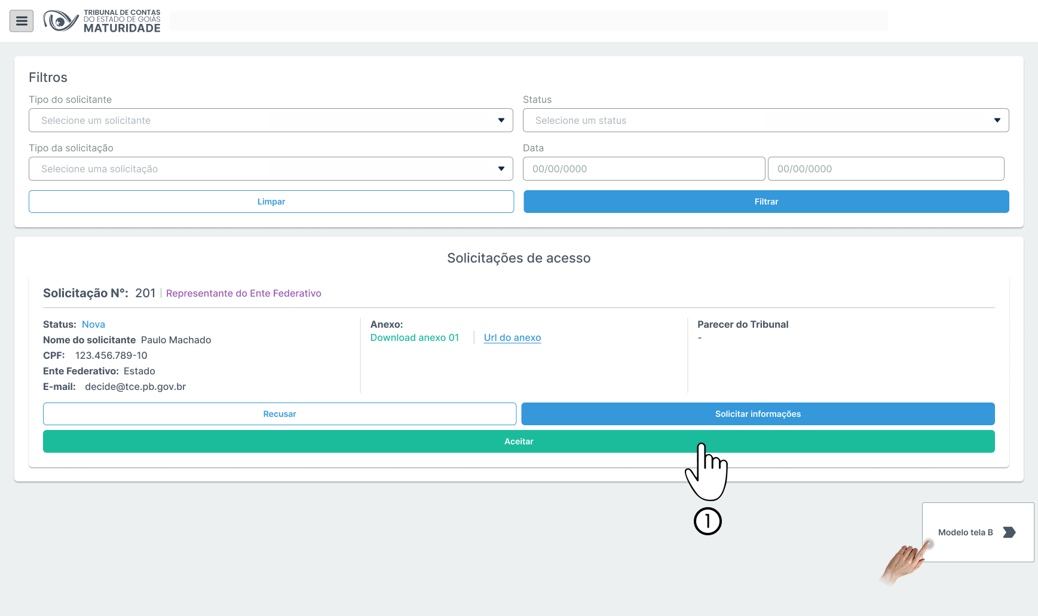Image resolution: width=1038 pixels, height=616 pixels.
Task: Open the hamburger menu
Action: [x=22, y=21]
